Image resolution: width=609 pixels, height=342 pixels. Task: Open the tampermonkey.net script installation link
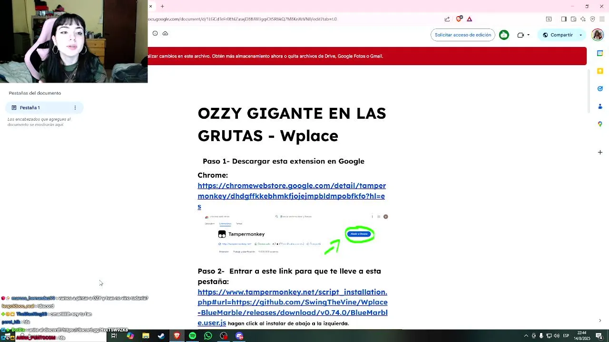[293, 307]
